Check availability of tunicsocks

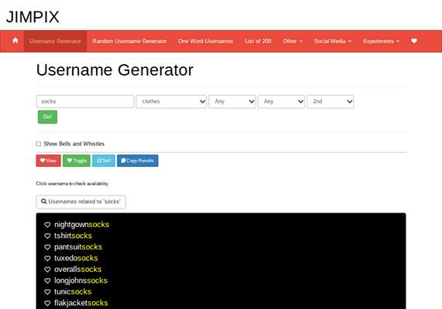(x=73, y=292)
